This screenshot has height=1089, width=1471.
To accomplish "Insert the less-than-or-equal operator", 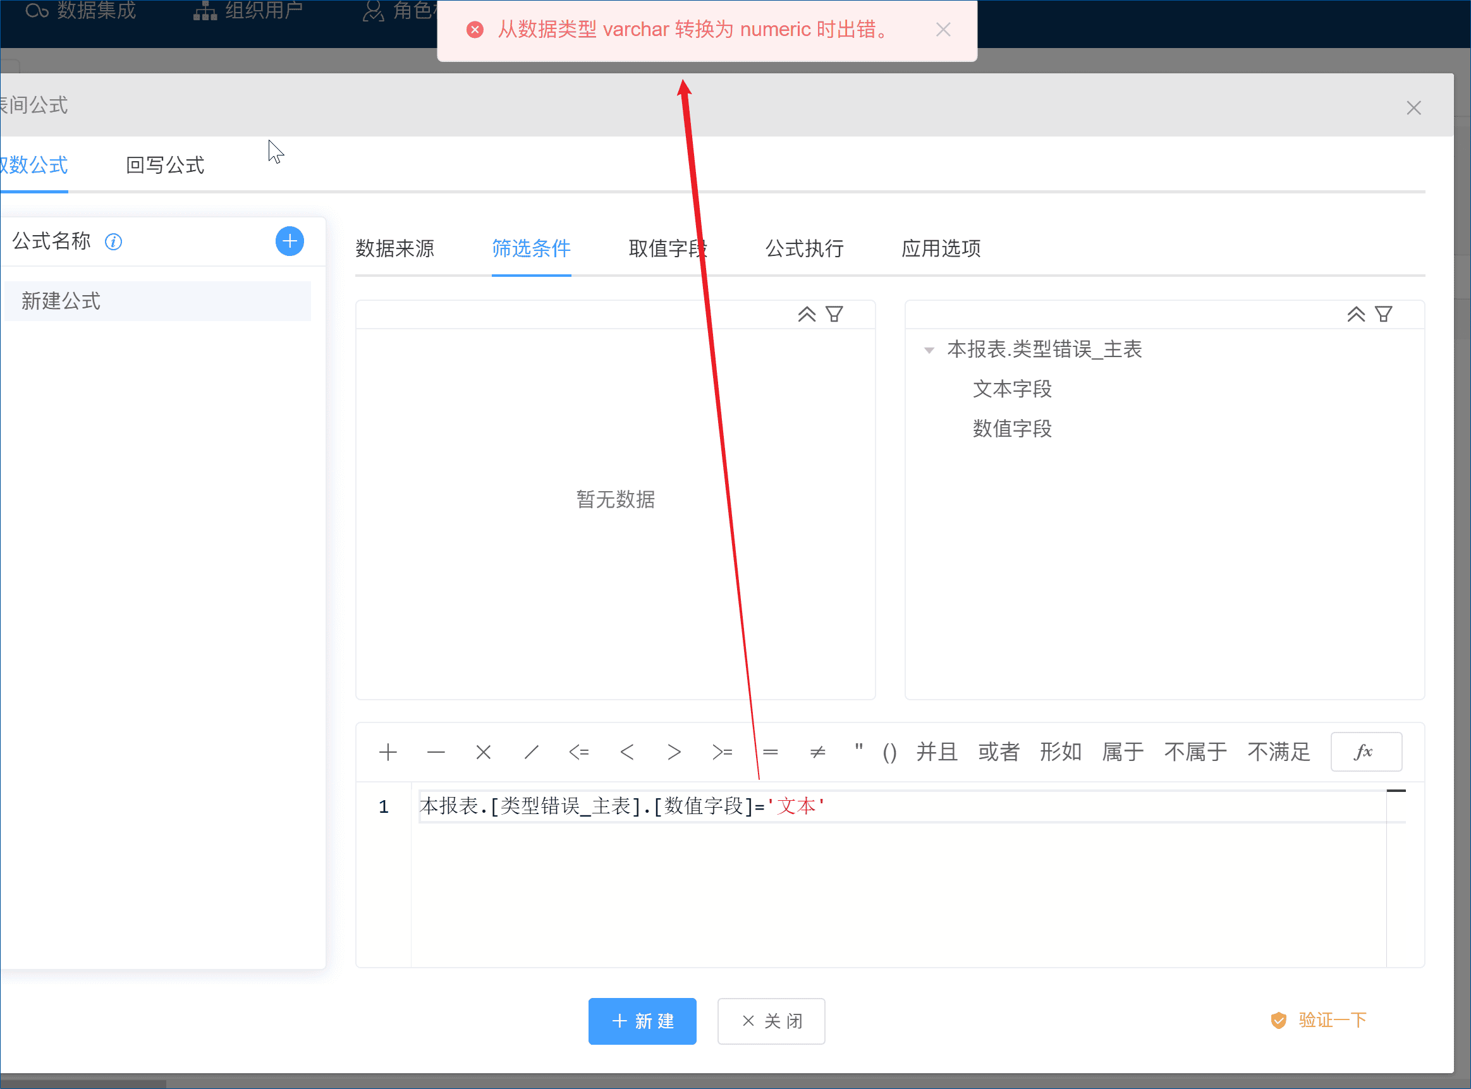I will (x=579, y=752).
